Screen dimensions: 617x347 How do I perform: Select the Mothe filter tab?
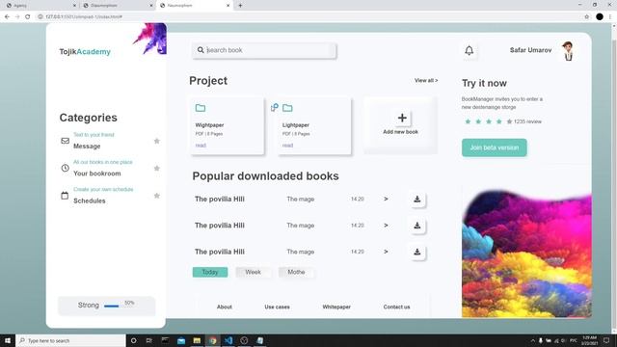click(x=296, y=272)
